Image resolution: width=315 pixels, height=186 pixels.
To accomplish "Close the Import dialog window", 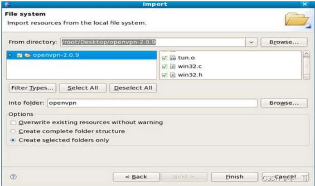I will tap(305, 4).
